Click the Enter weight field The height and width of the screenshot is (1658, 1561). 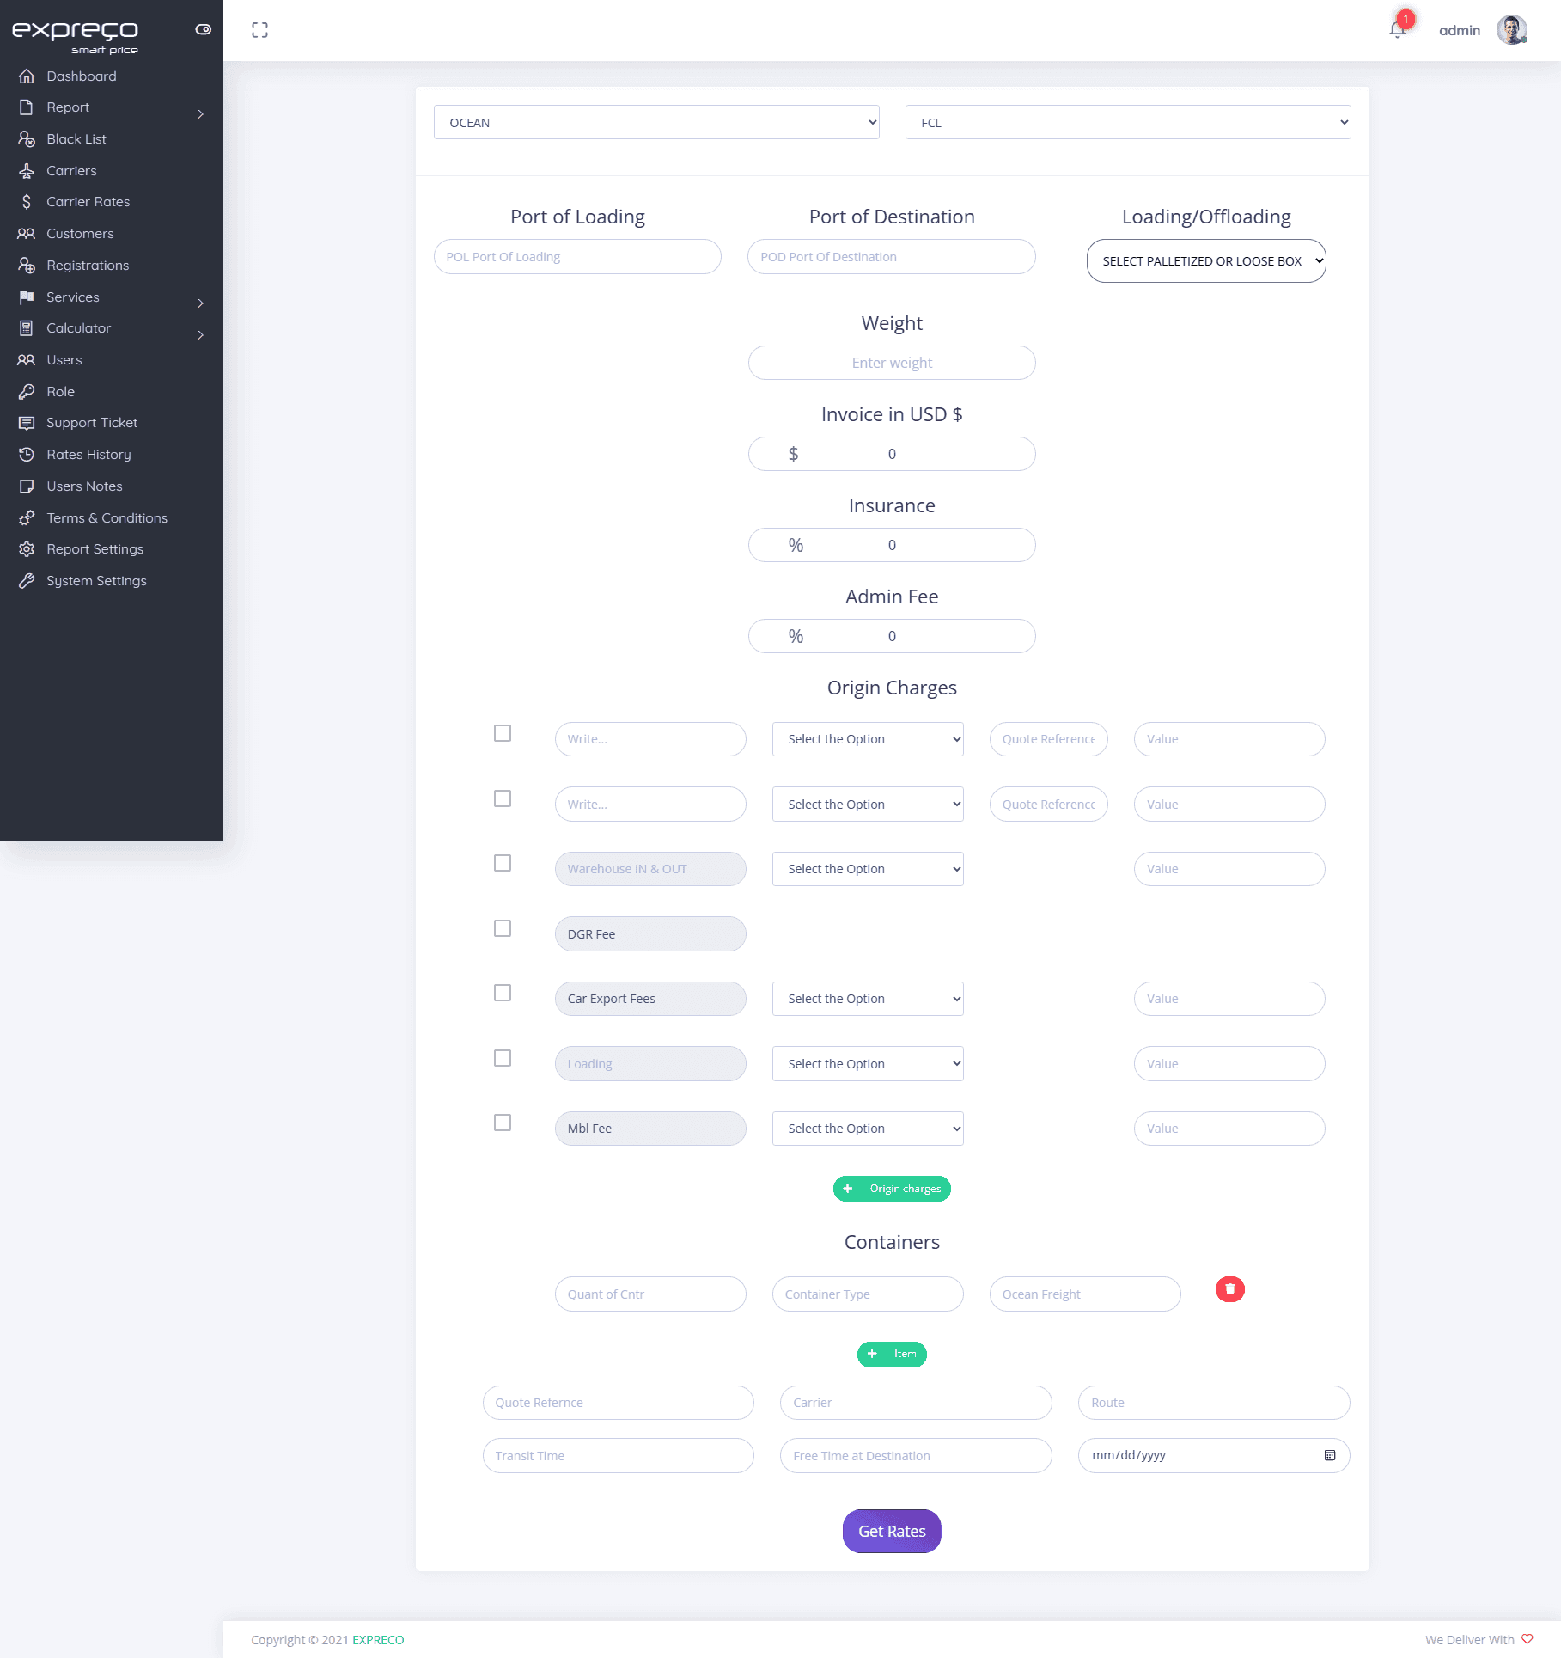pos(892,363)
